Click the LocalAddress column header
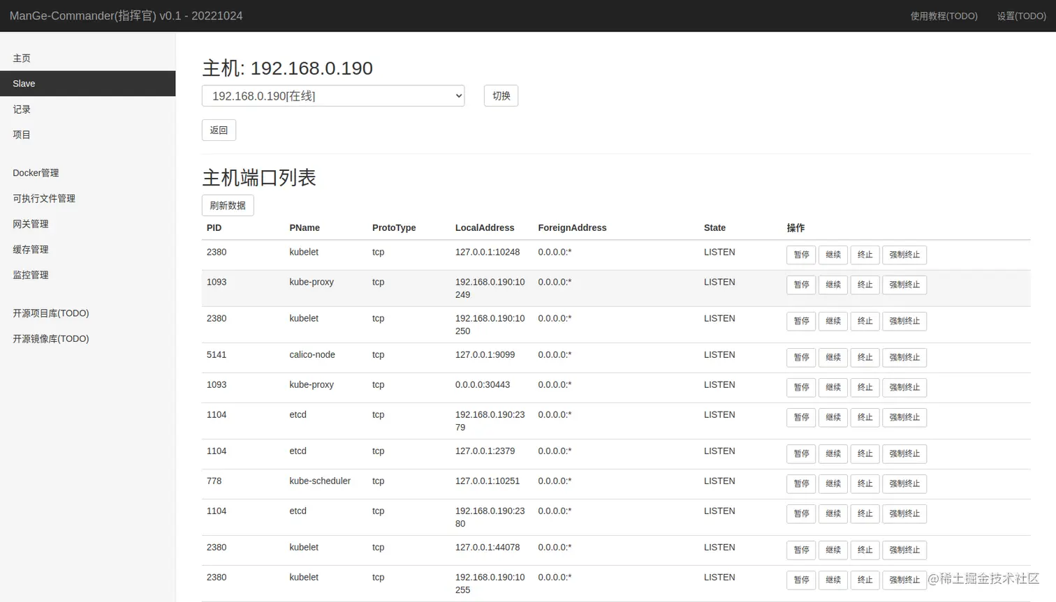Viewport: 1056px width, 602px height. 485,228
